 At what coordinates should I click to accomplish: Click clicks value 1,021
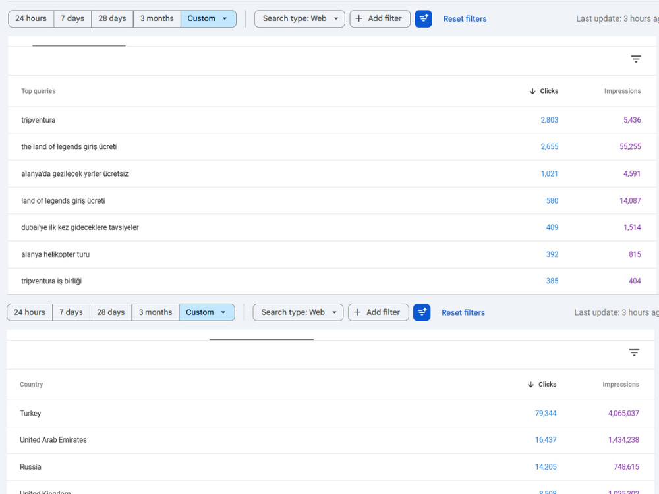(x=550, y=174)
